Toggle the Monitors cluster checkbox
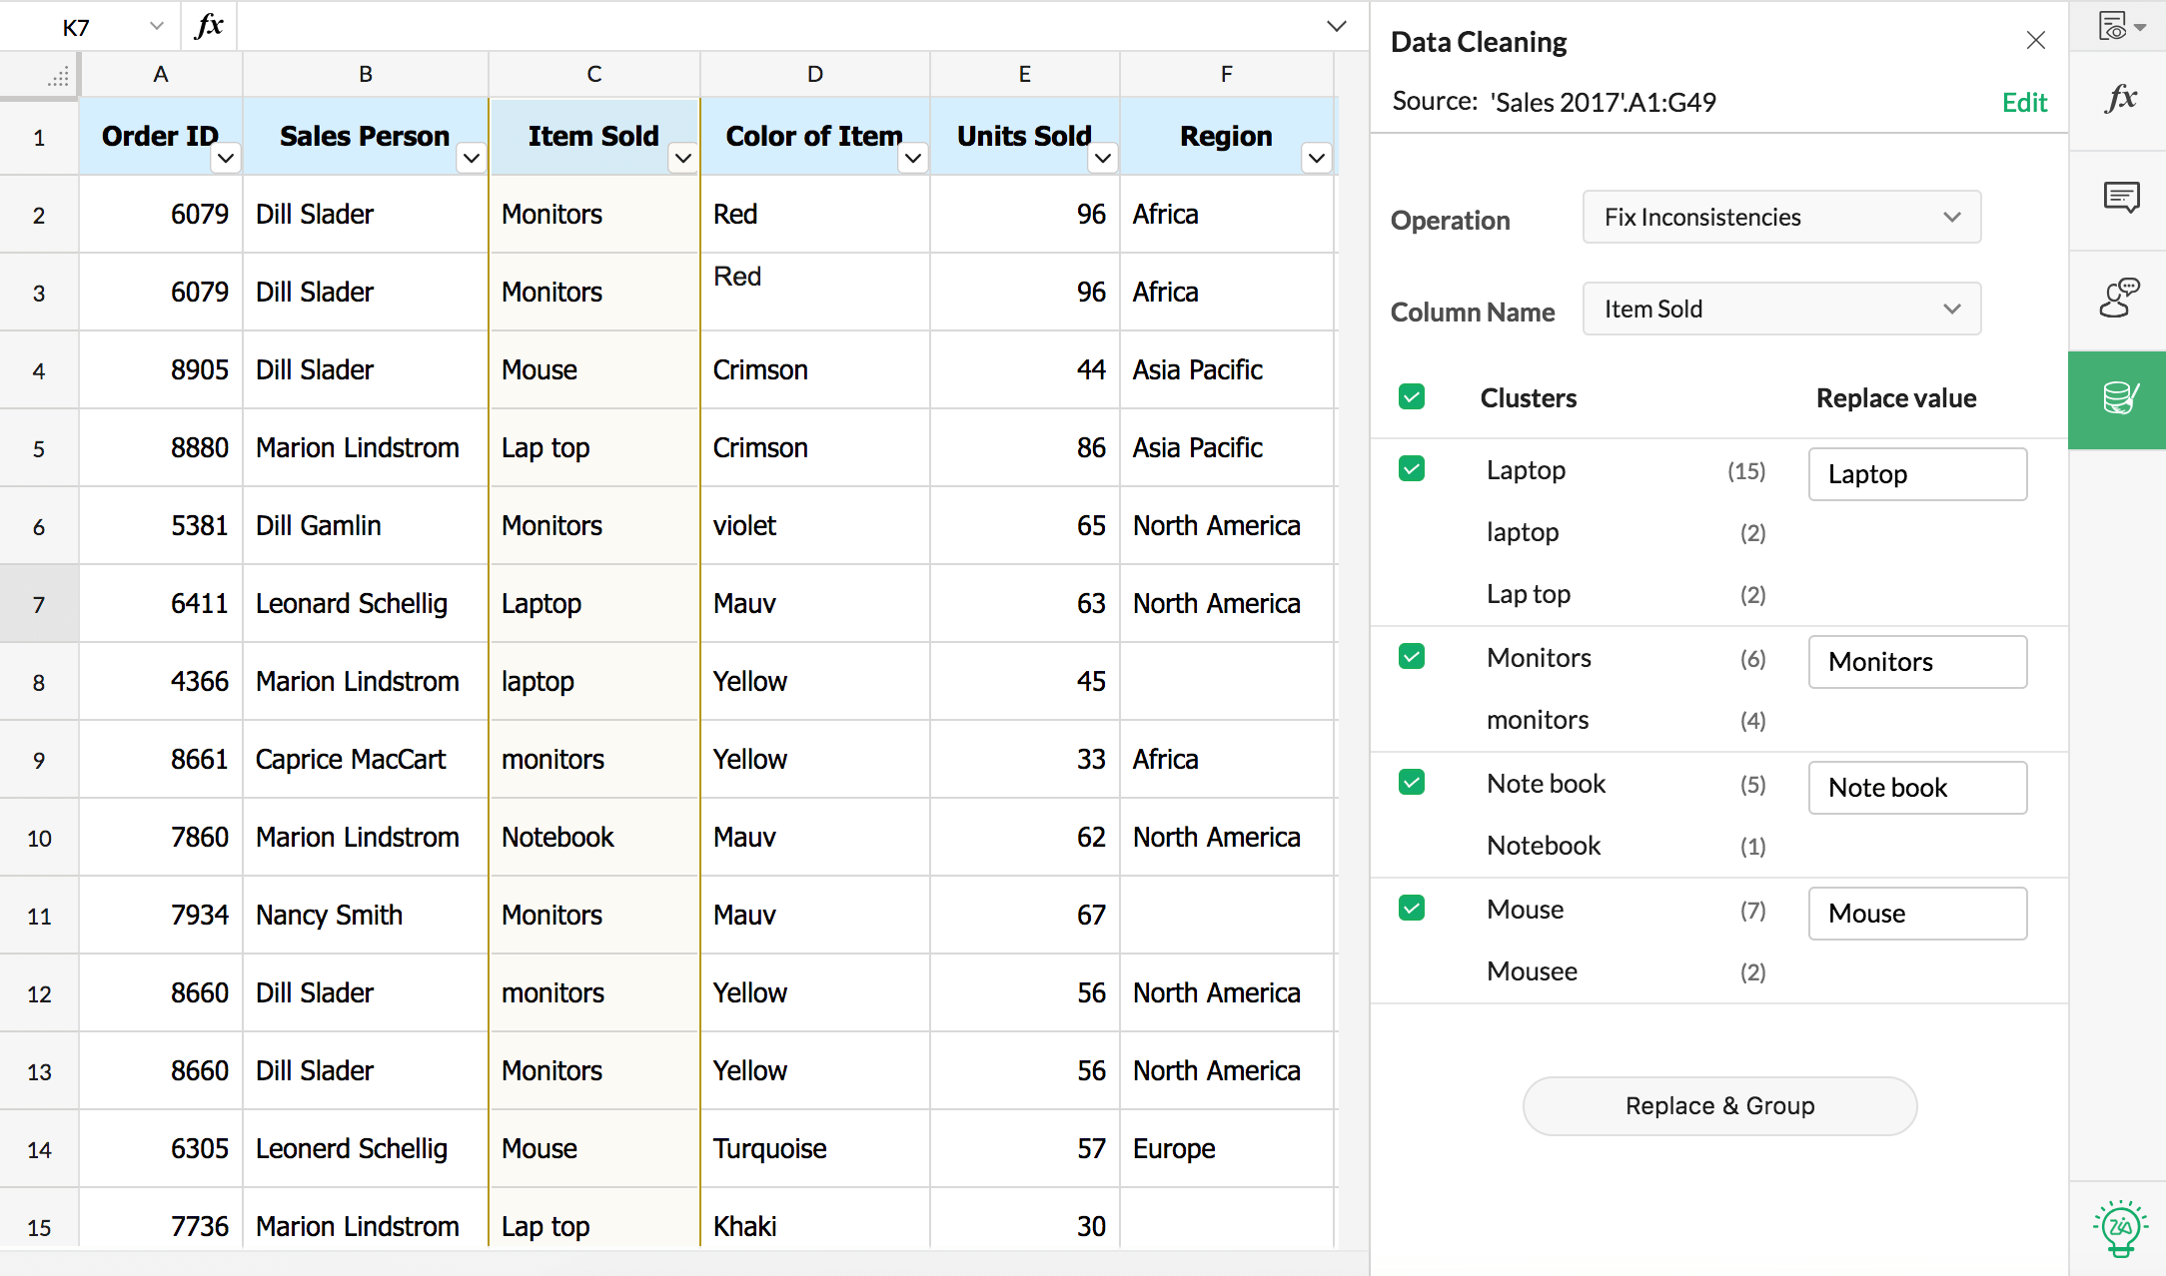 coord(1412,659)
